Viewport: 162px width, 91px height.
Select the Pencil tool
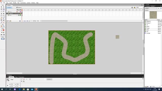(x=2, y=18)
